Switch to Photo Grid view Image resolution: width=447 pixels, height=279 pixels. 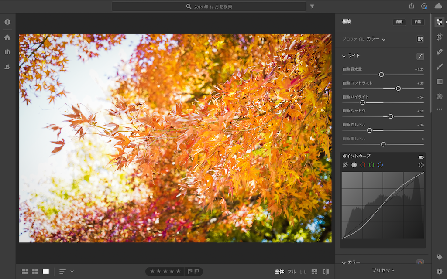point(25,272)
